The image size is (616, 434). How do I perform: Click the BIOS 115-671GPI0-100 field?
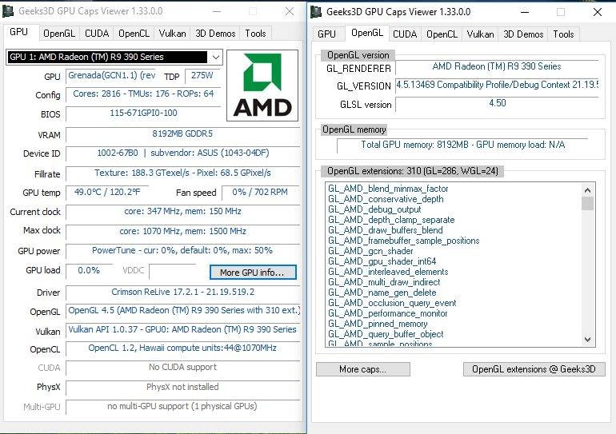click(143, 113)
